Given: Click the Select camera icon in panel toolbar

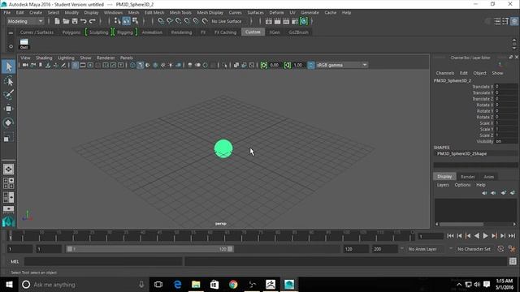Looking at the screenshot, I should click(25, 65).
